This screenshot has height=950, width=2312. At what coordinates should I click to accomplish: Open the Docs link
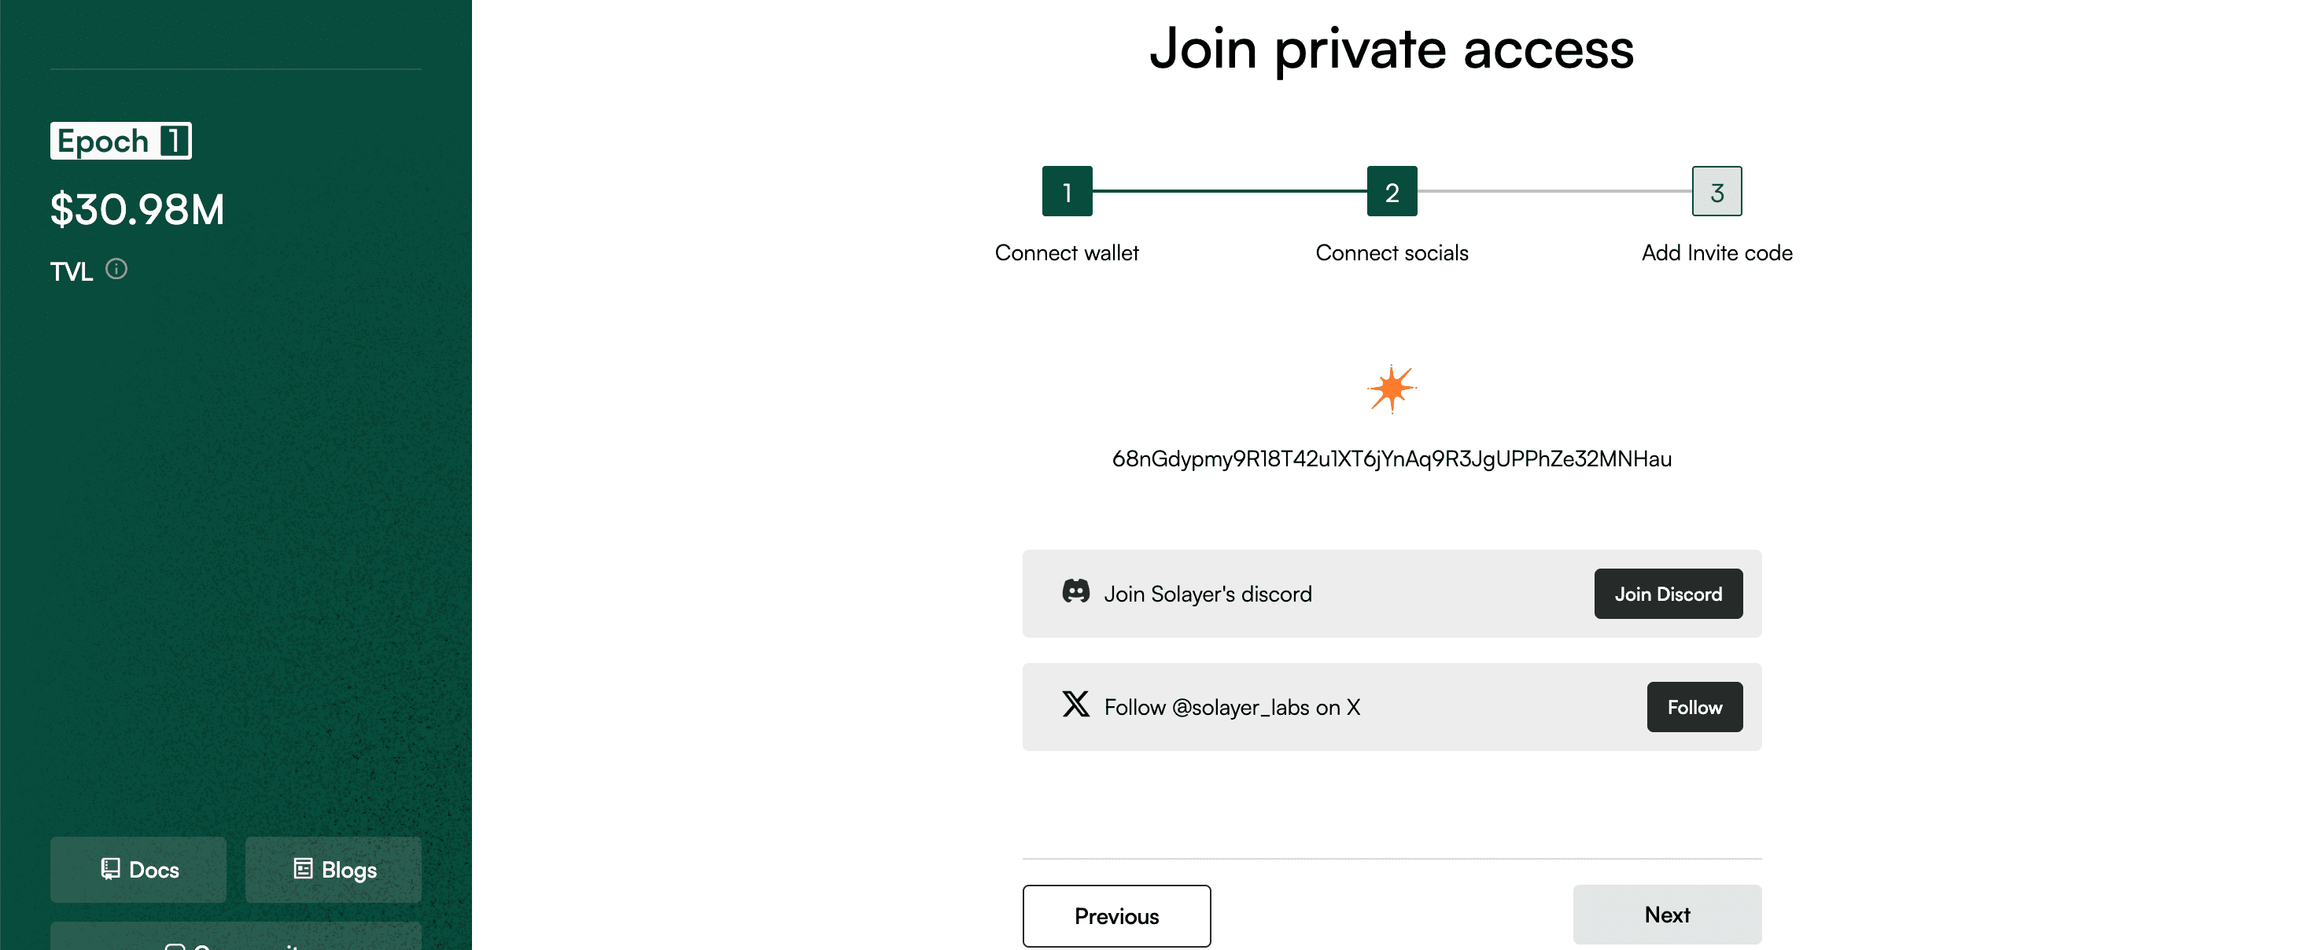tap(138, 869)
